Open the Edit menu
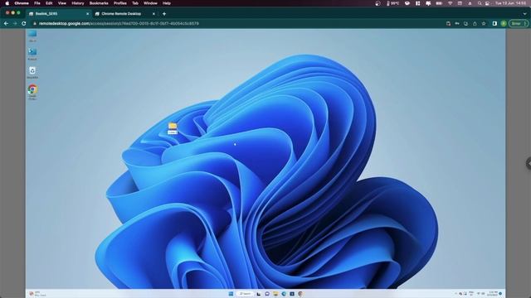Screen dimensions: 531x298 [x=49, y=3]
